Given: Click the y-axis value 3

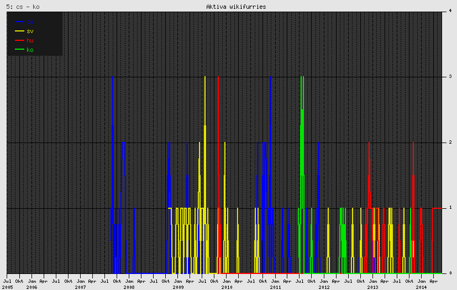Looking at the screenshot, I should coord(450,76).
